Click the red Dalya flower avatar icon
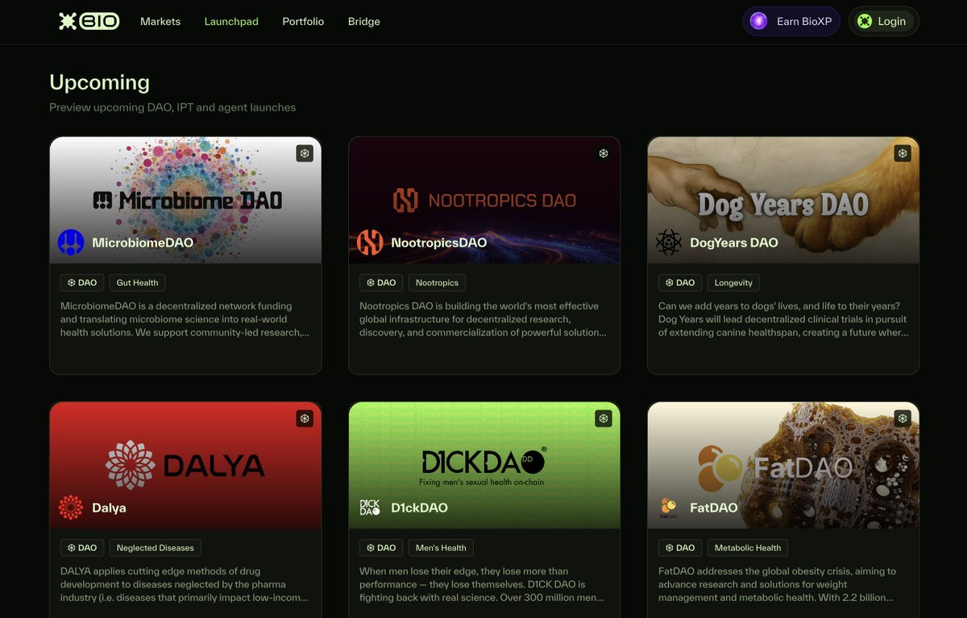This screenshot has height=618, width=967. (71, 508)
